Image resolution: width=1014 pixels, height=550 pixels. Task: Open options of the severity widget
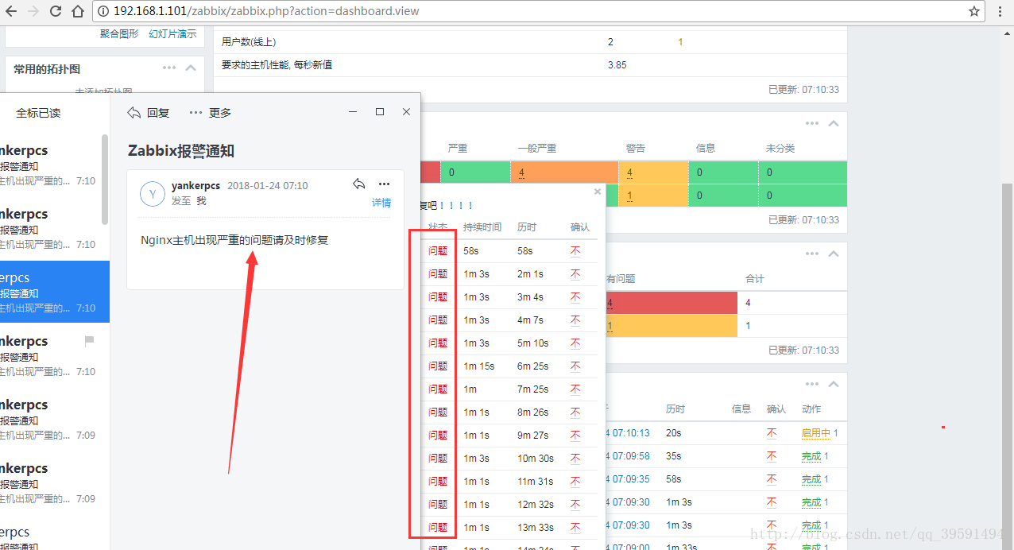coord(811,123)
